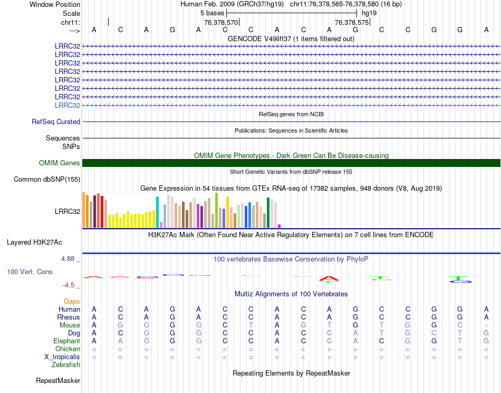501x393 pixels.
Task: Click the dash gap in Mouse row
Action: coord(486,325)
